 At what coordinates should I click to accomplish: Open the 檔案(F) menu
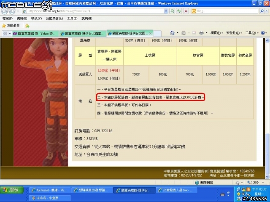point(8,19)
